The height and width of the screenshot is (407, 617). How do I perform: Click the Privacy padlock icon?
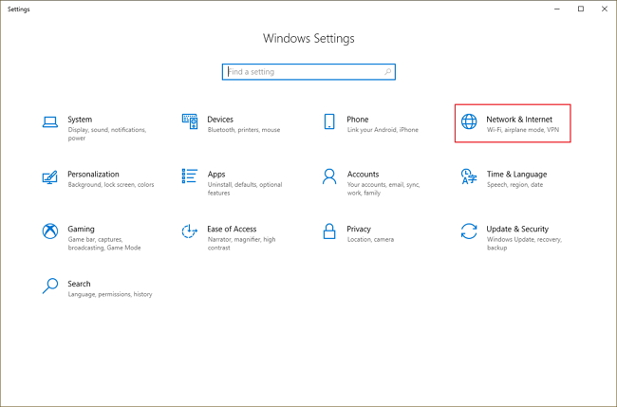pos(329,231)
